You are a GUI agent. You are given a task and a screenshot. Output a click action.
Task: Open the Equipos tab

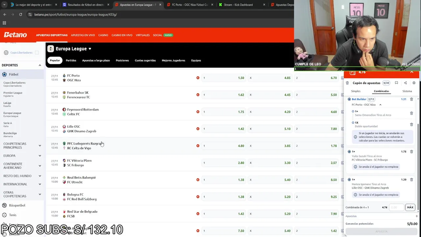[196, 61]
